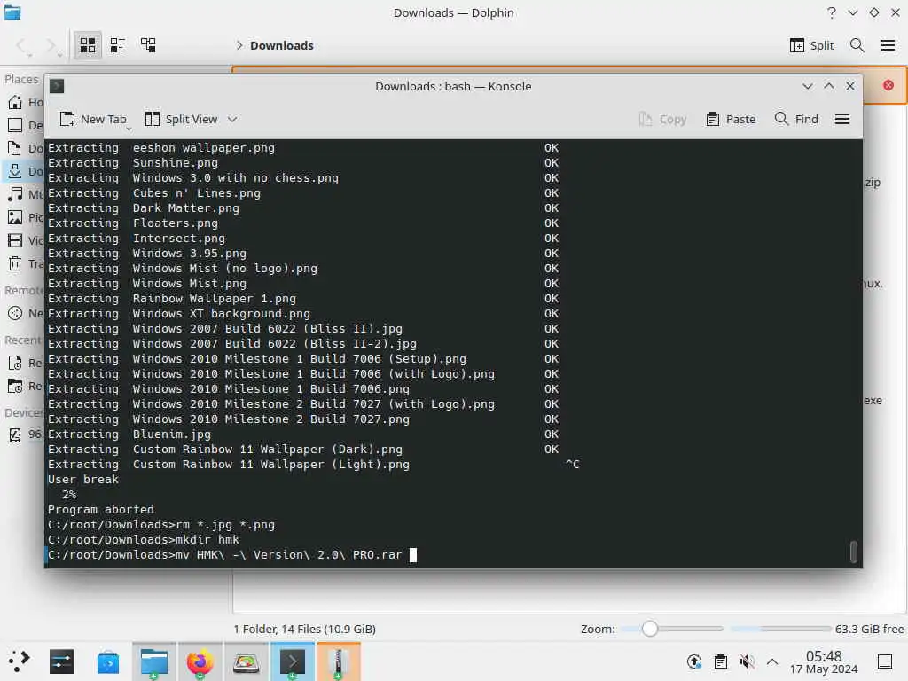Open a New Tab in Konsole
The height and width of the screenshot is (681, 908).
pos(92,119)
